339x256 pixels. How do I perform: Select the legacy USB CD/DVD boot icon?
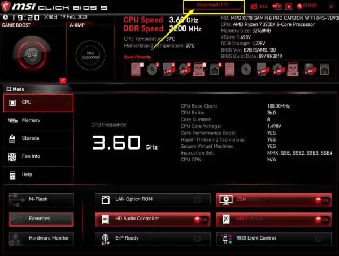click(277, 69)
